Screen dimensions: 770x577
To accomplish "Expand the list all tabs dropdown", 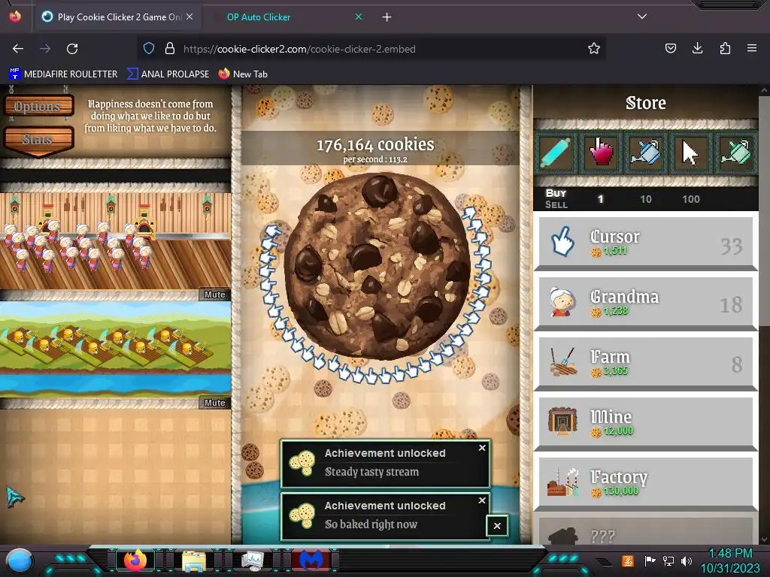I will (642, 17).
